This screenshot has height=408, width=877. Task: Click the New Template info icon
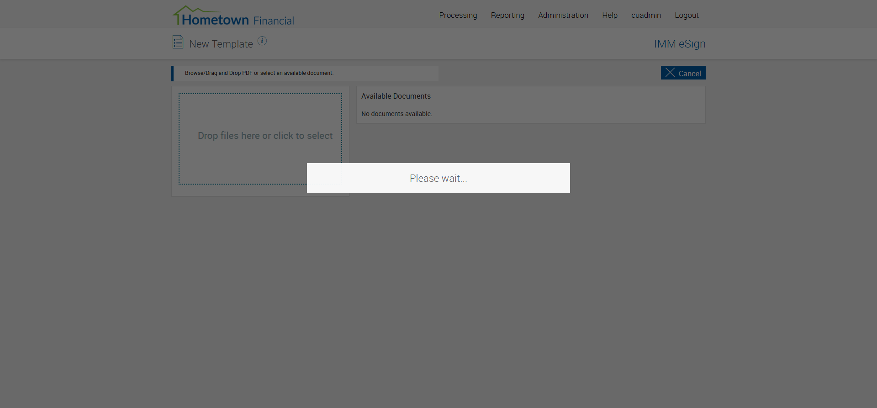pos(262,41)
